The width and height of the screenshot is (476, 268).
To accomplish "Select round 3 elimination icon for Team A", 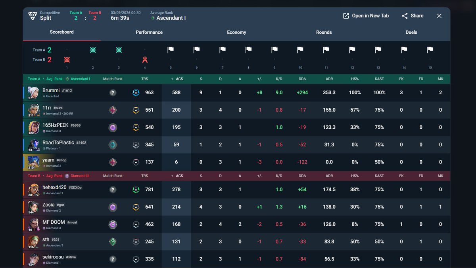I will pos(119,50).
